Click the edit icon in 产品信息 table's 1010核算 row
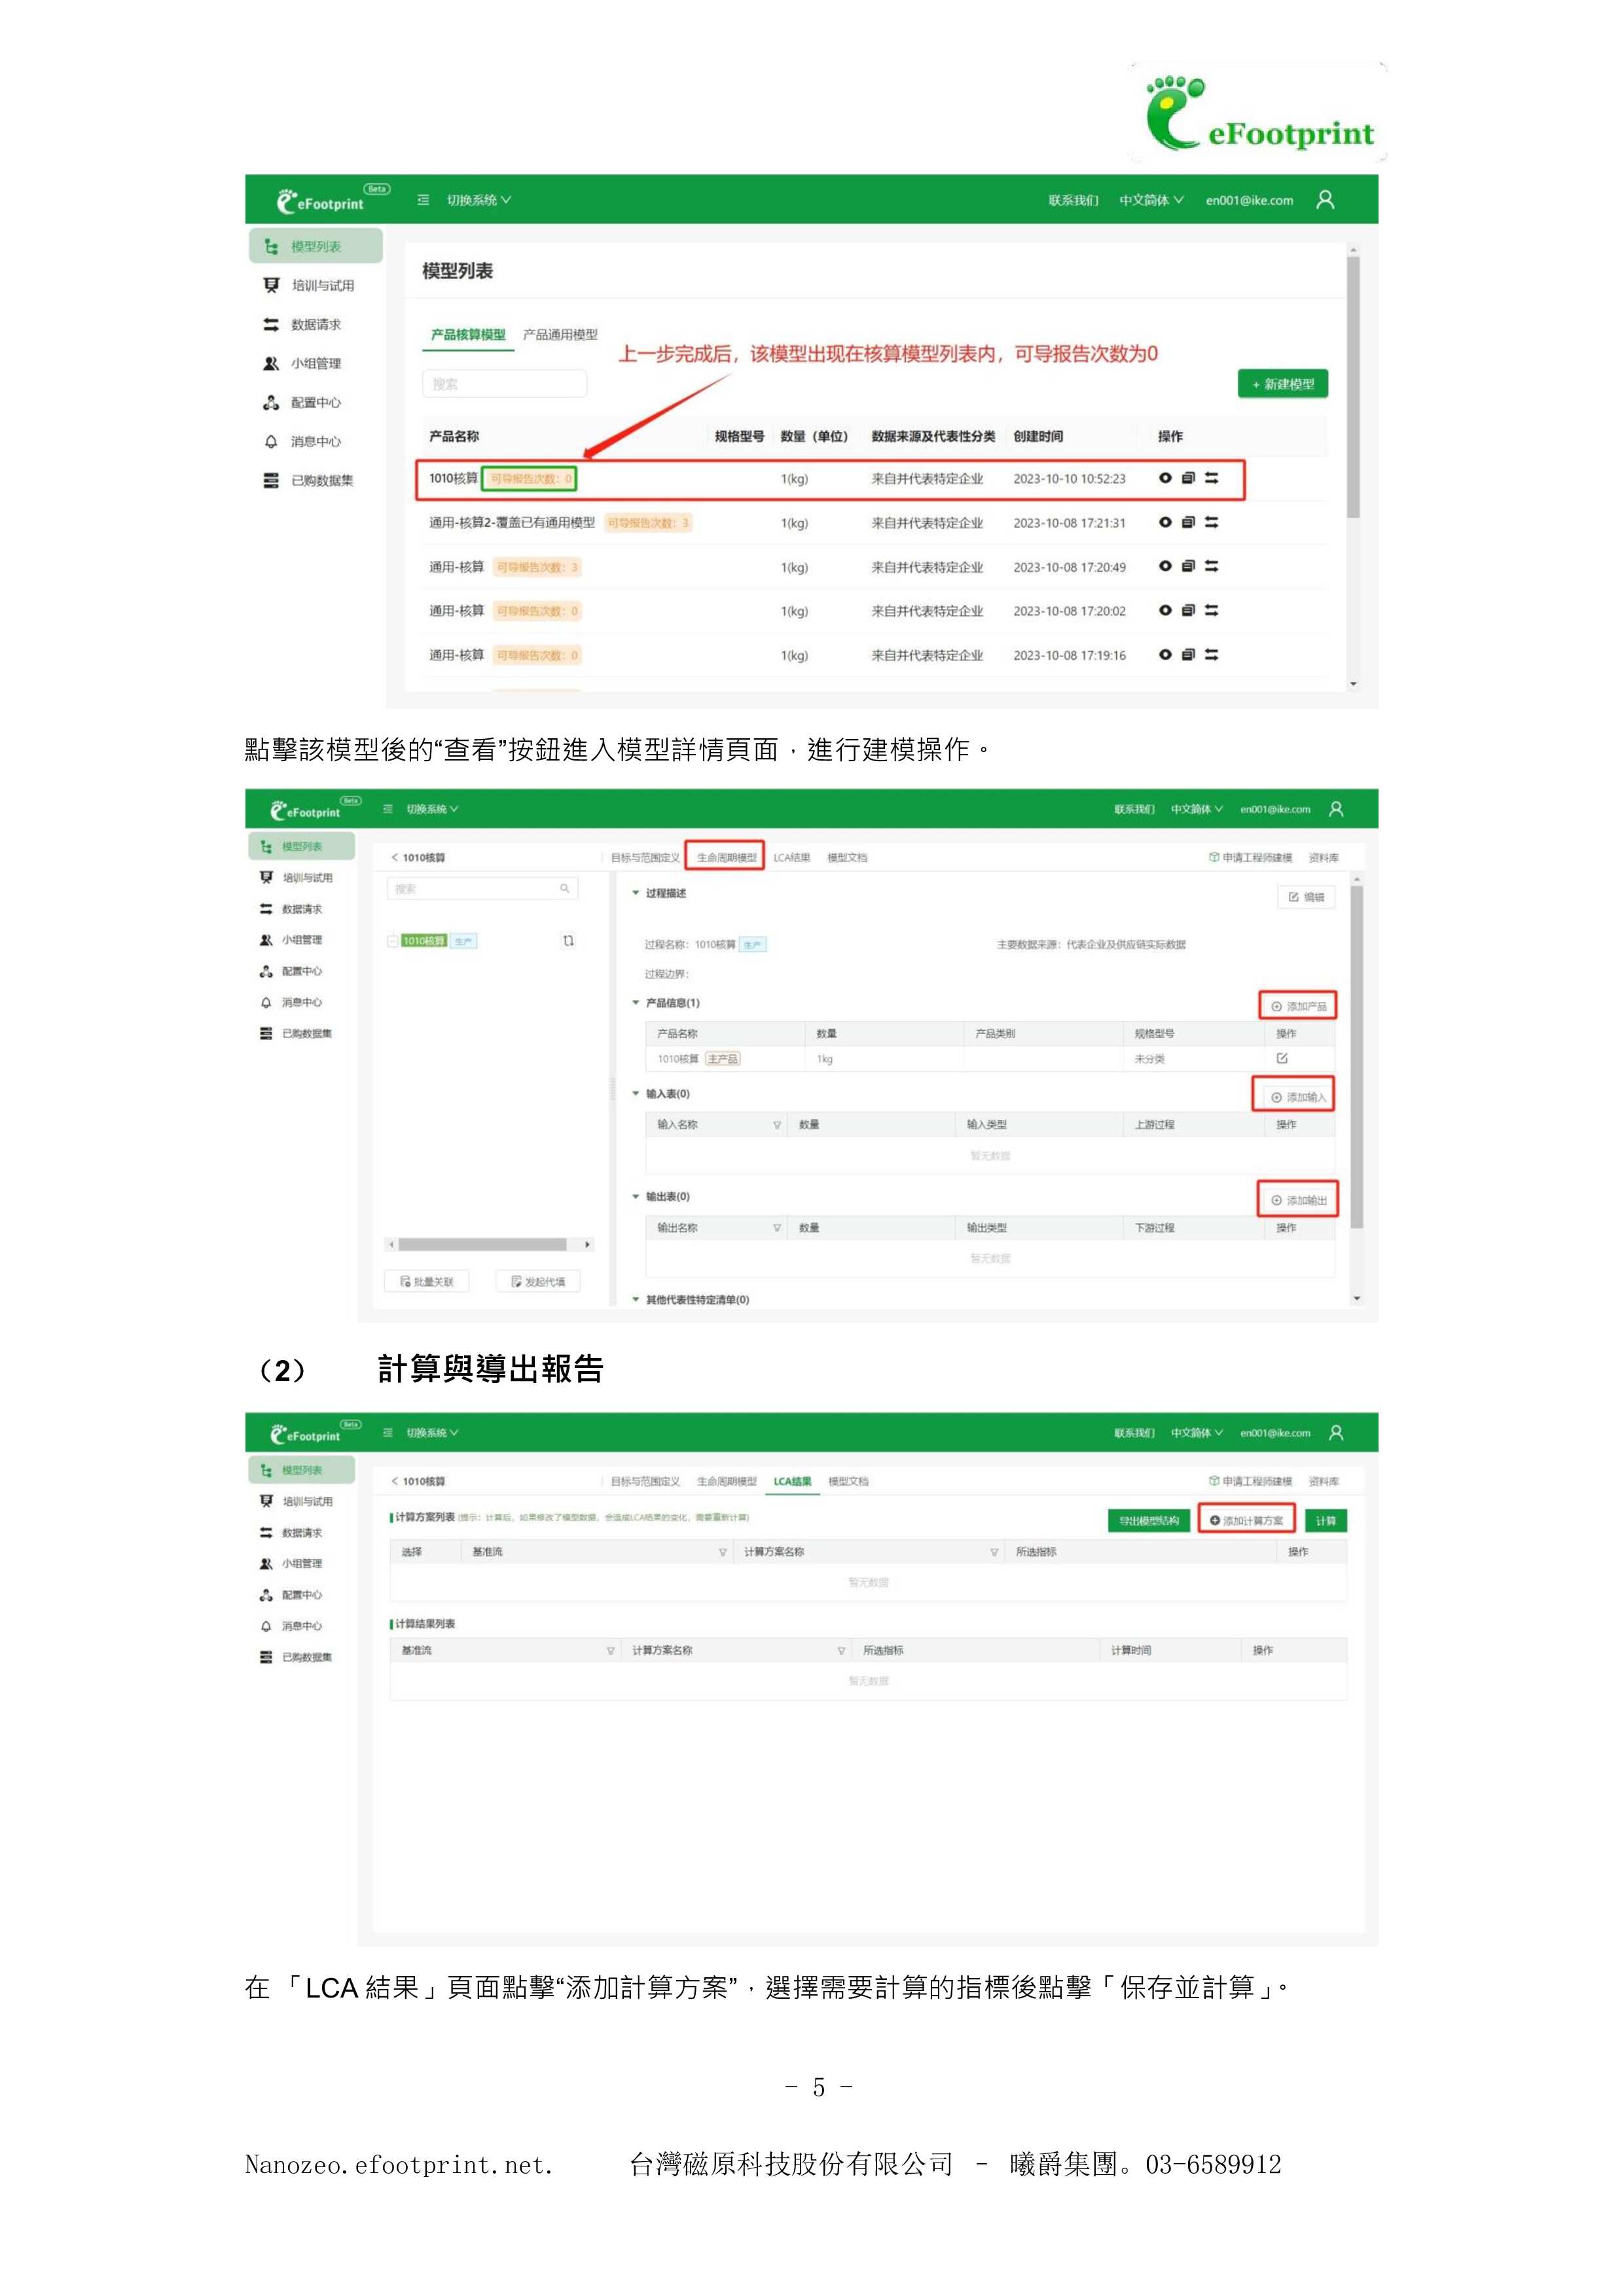This screenshot has width=1624, height=2296. point(1282,1058)
